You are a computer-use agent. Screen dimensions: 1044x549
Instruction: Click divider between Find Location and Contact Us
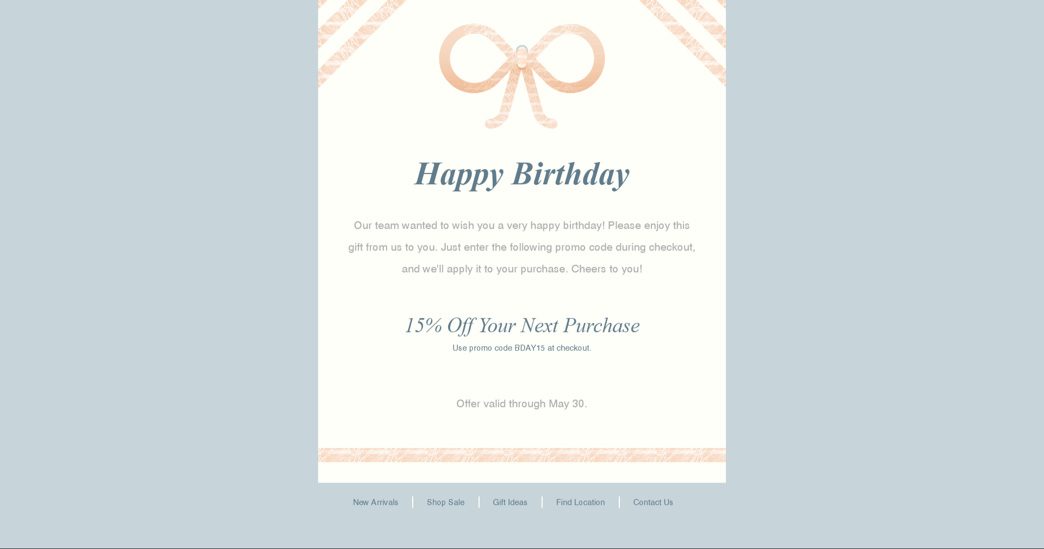tap(619, 502)
